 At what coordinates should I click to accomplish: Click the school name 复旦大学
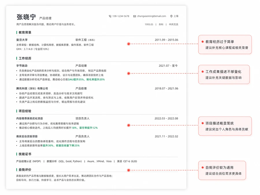click(22, 40)
